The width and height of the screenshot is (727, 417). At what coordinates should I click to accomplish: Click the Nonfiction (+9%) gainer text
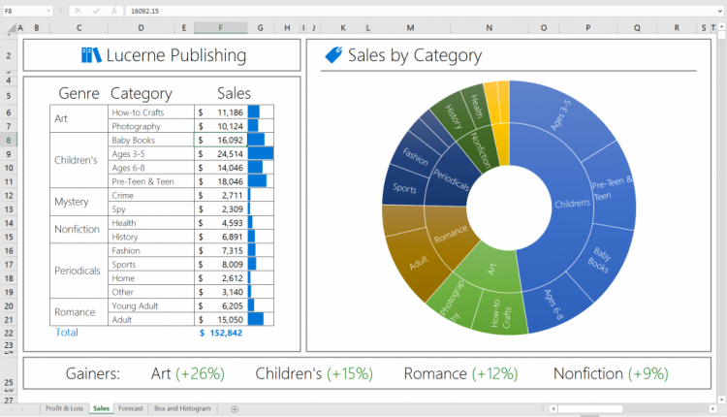coord(611,373)
